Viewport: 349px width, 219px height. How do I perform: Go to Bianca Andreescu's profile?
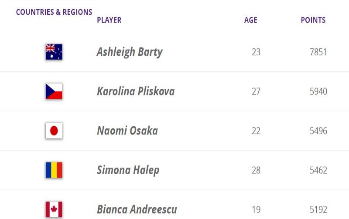137,209
